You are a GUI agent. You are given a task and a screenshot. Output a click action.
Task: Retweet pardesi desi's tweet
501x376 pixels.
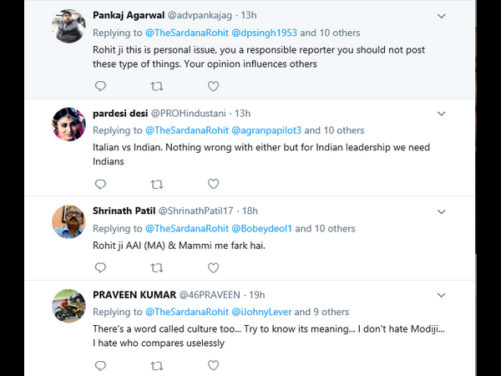pyautogui.click(x=156, y=184)
